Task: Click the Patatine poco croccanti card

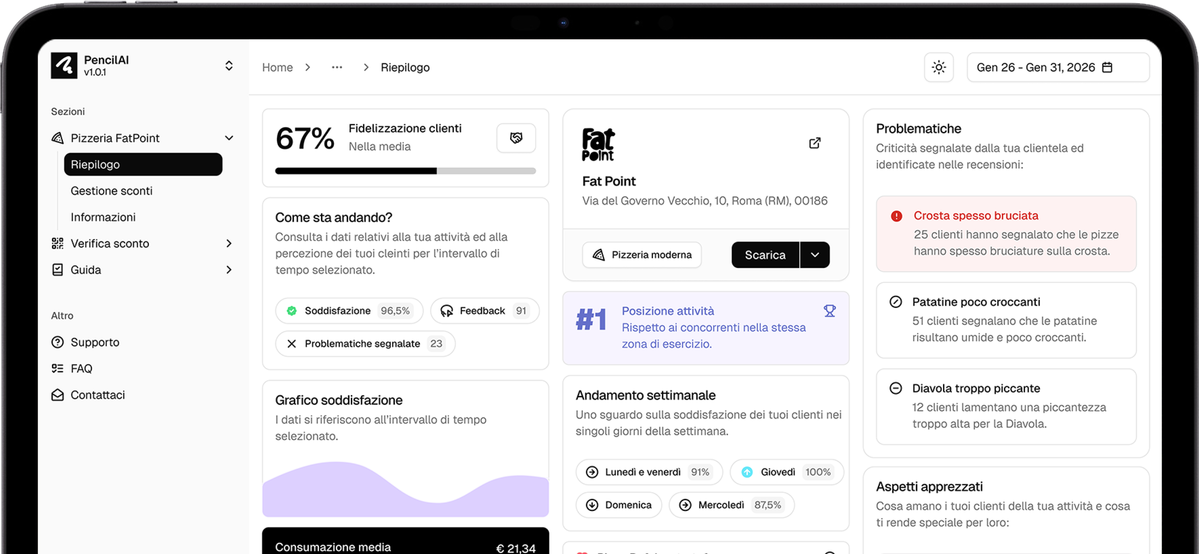Action: [1006, 320]
